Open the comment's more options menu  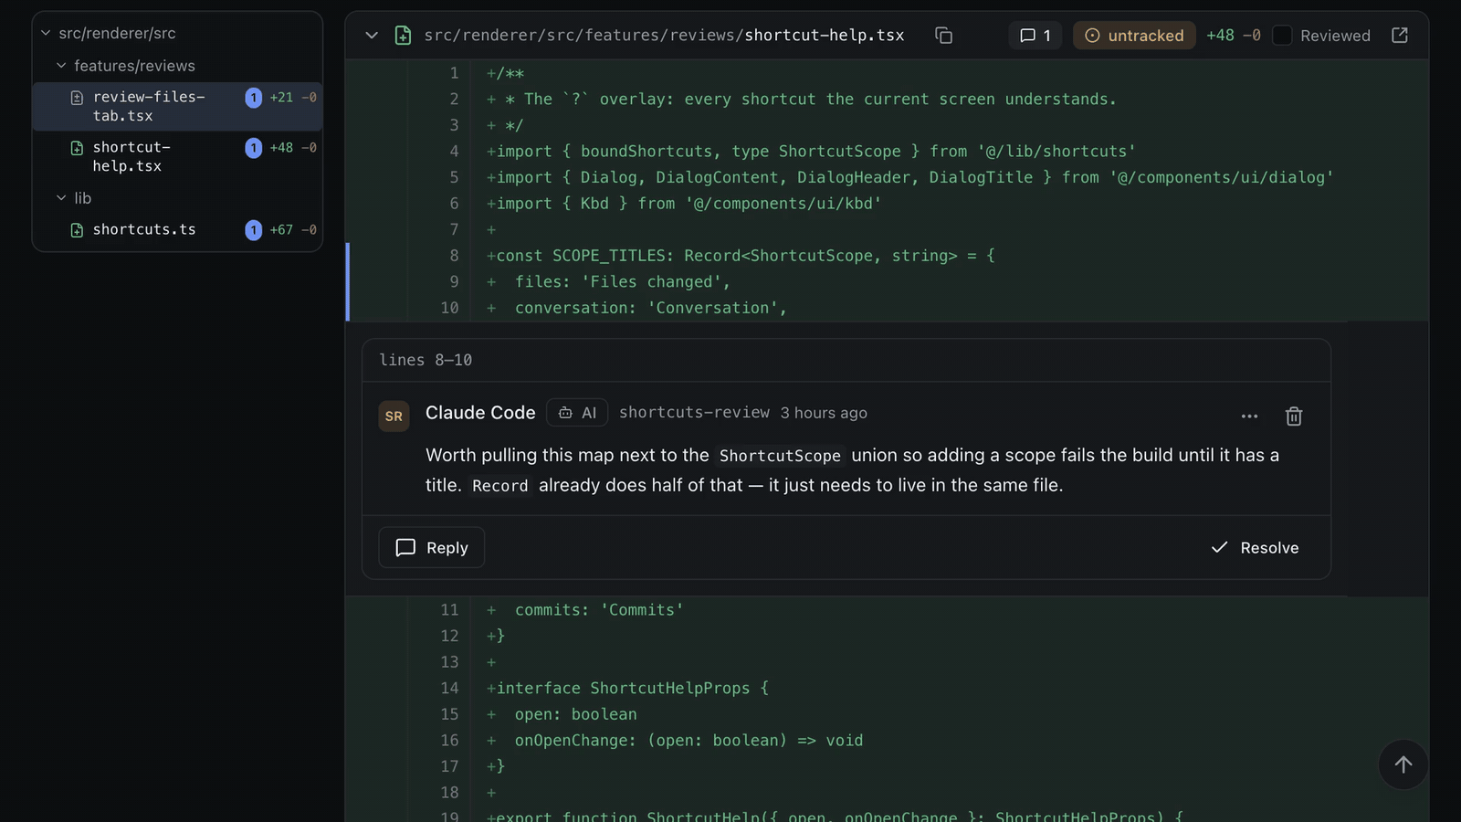pyautogui.click(x=1249, y=416)
